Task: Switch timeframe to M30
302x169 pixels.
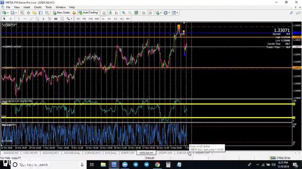Action: pyautogui.click(x=97, y=19)
